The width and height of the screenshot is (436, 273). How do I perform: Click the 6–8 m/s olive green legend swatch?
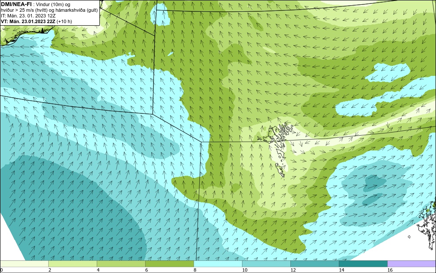point(169,263)
